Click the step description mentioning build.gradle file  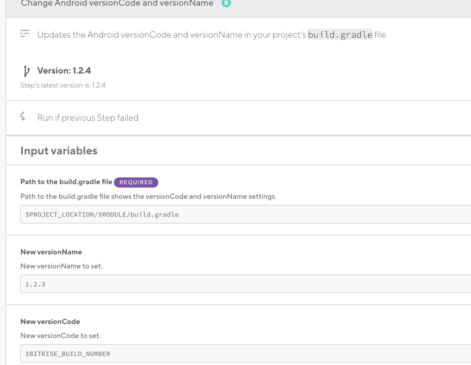pyautogui.click(x=212, y=35)
